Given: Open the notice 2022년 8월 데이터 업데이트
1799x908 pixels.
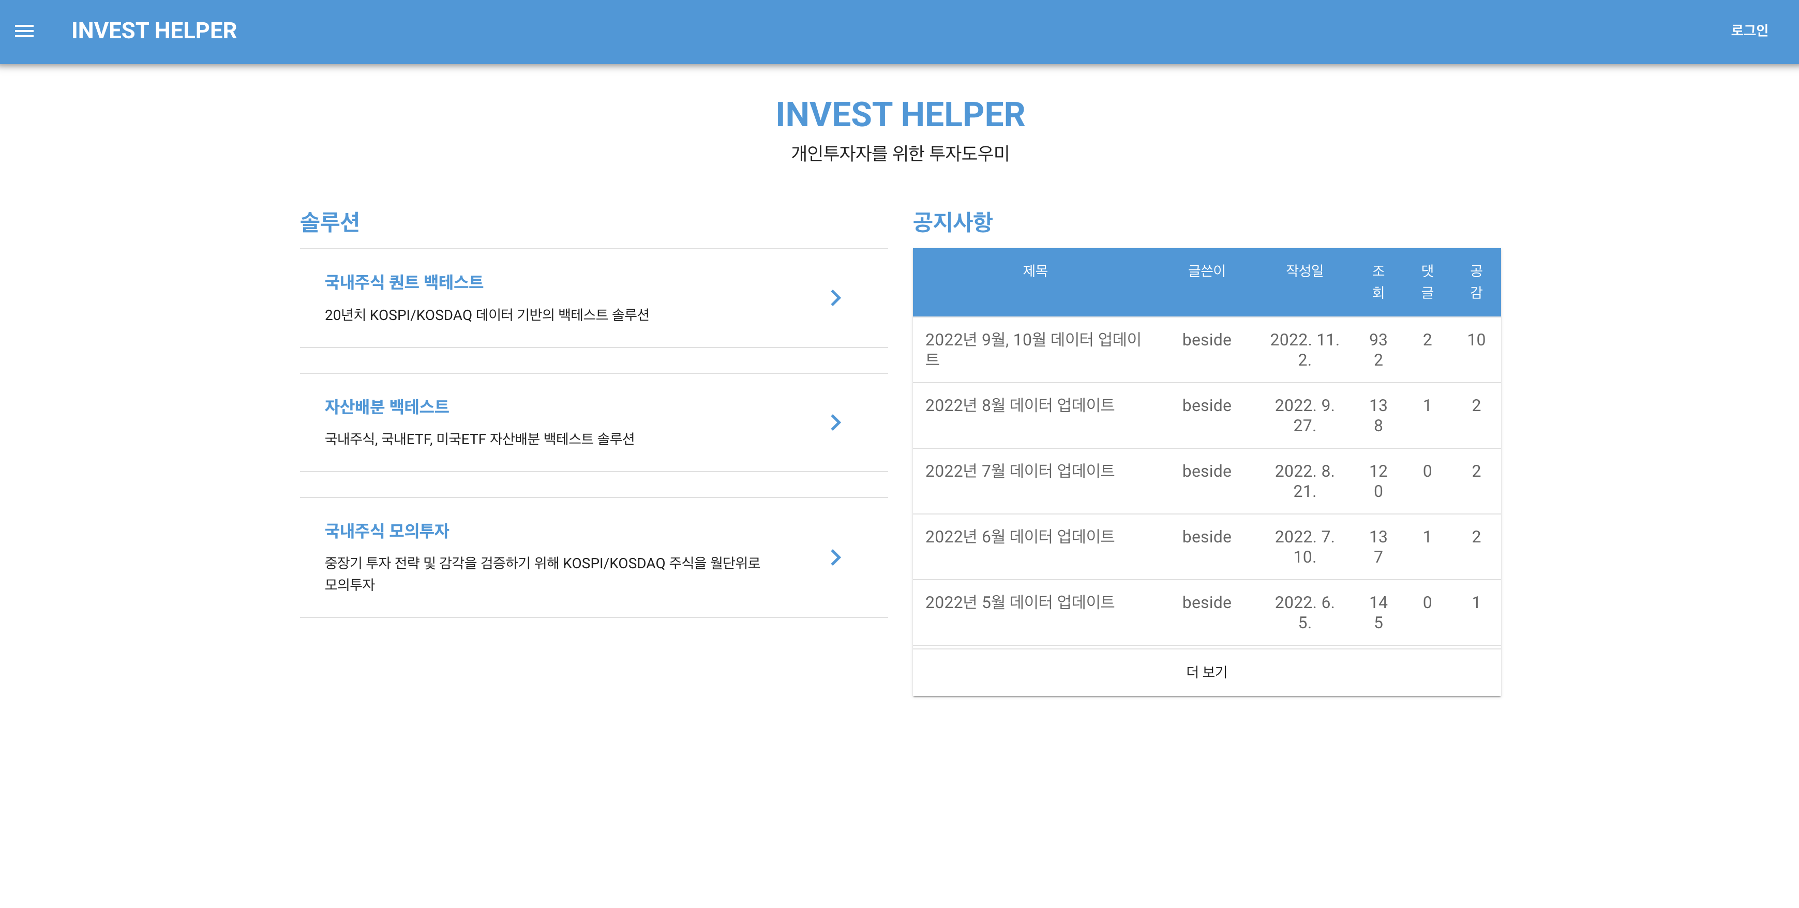Looking at the screenshot, I should 1019,405.
